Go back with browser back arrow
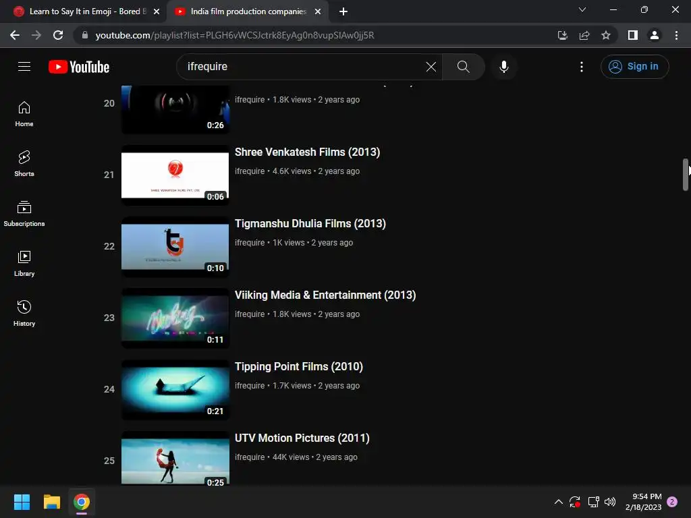This screenshot has width=691, height=518. click(x=15, y=35)
